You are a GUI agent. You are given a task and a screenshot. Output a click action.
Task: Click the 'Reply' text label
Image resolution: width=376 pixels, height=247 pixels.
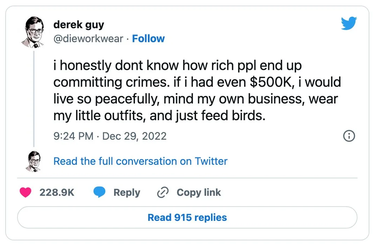tap(127, 192)
